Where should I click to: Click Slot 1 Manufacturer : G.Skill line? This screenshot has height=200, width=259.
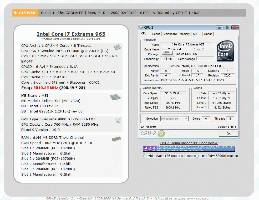click(46, 153)
